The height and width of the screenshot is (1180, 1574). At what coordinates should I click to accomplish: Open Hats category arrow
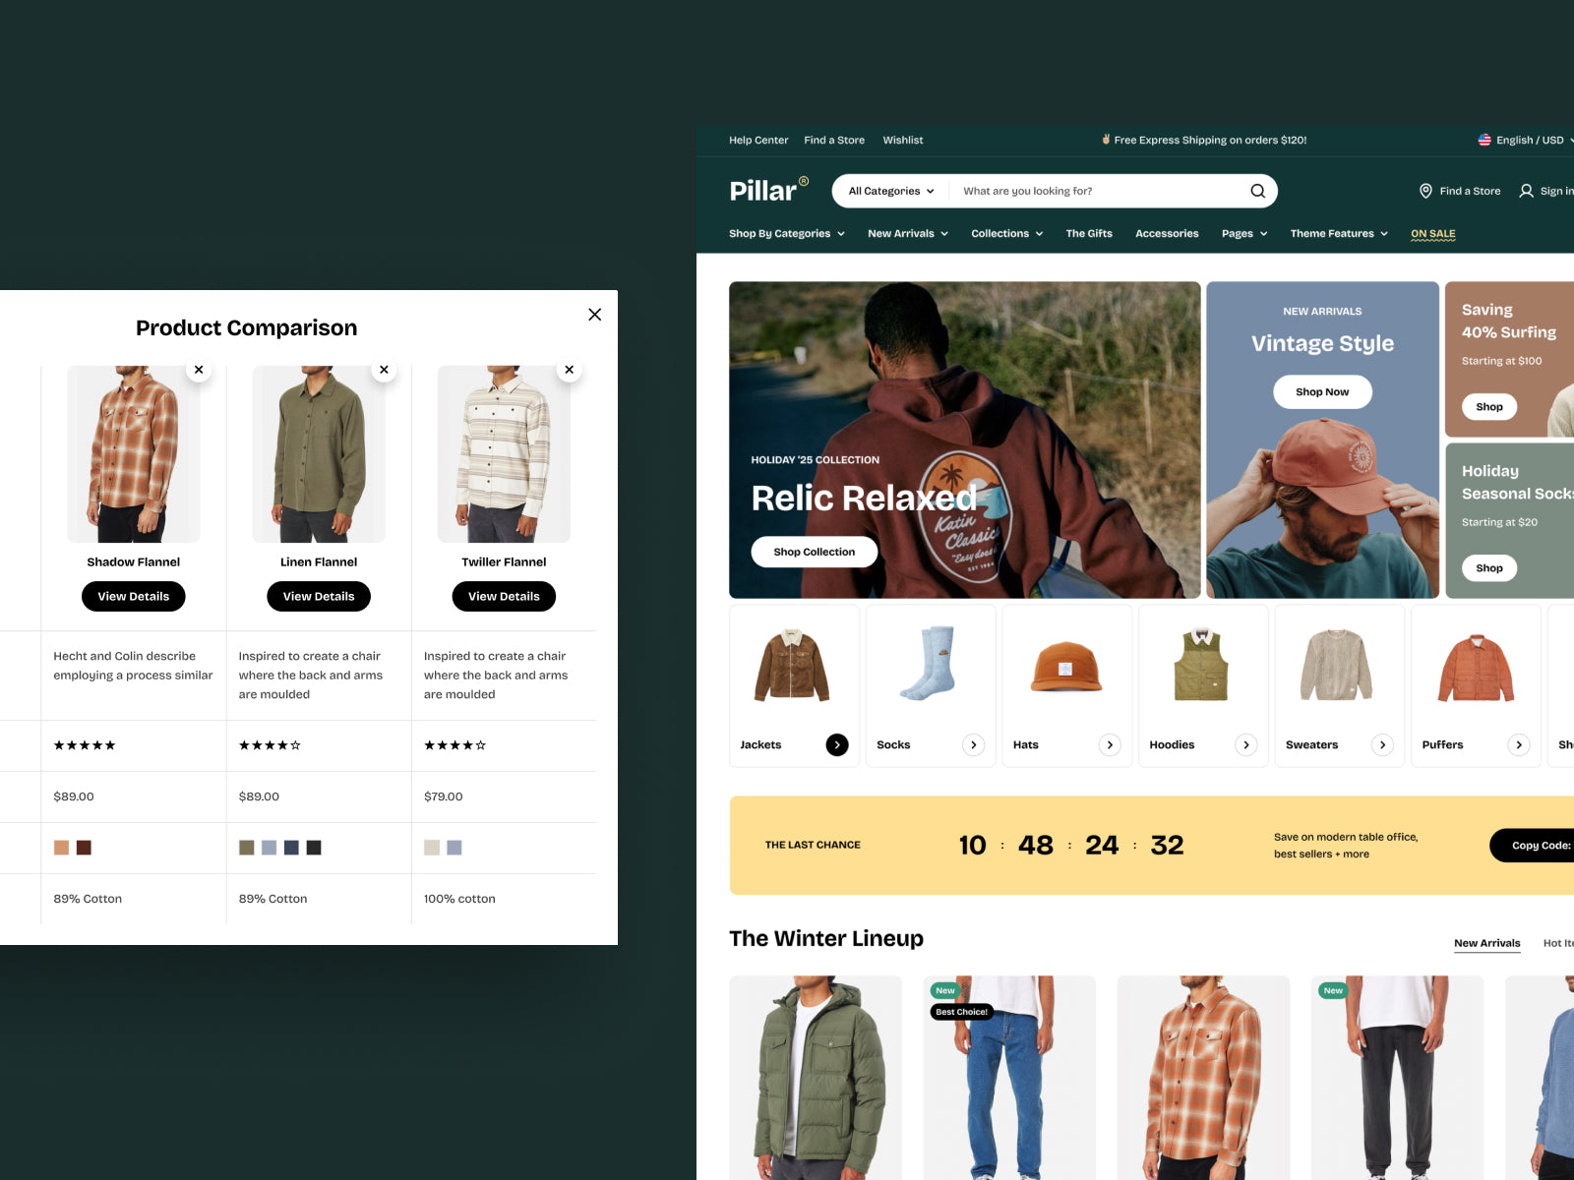point(1110,745)
